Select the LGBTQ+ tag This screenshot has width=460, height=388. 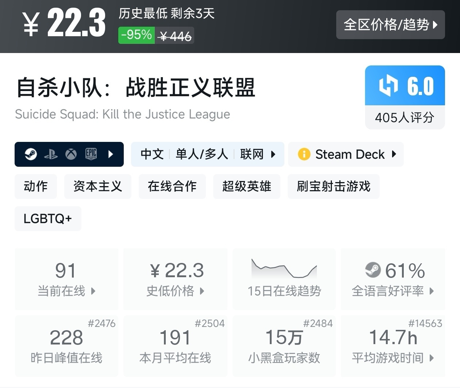[x=48, y=219]
